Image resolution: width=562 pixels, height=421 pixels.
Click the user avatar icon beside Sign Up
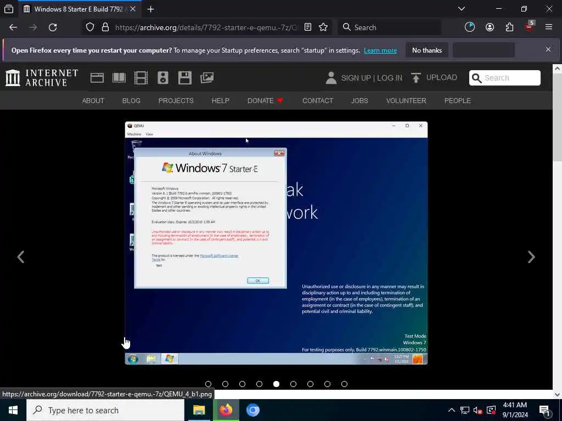point(331,78)
